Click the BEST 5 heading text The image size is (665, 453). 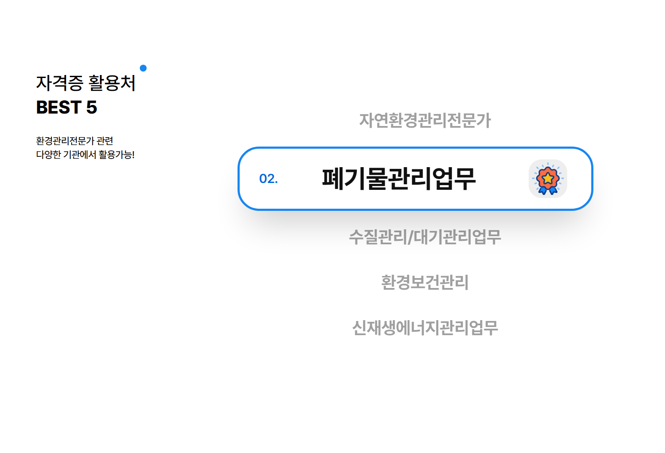point(66,108)
